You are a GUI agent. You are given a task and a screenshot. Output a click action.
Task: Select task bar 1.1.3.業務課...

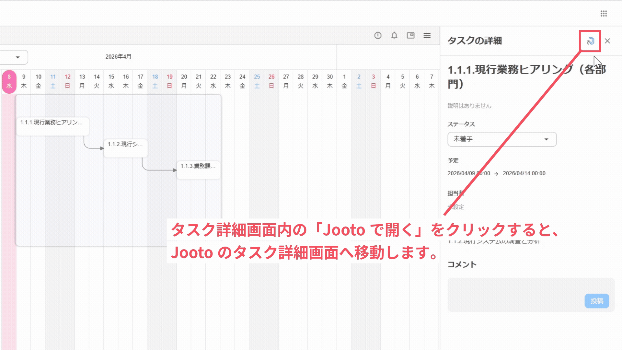(199, 170)
